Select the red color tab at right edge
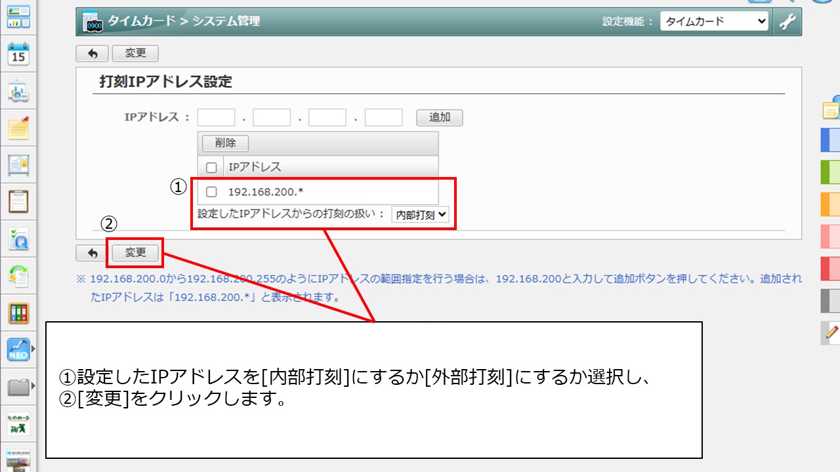 click(831, 269)
